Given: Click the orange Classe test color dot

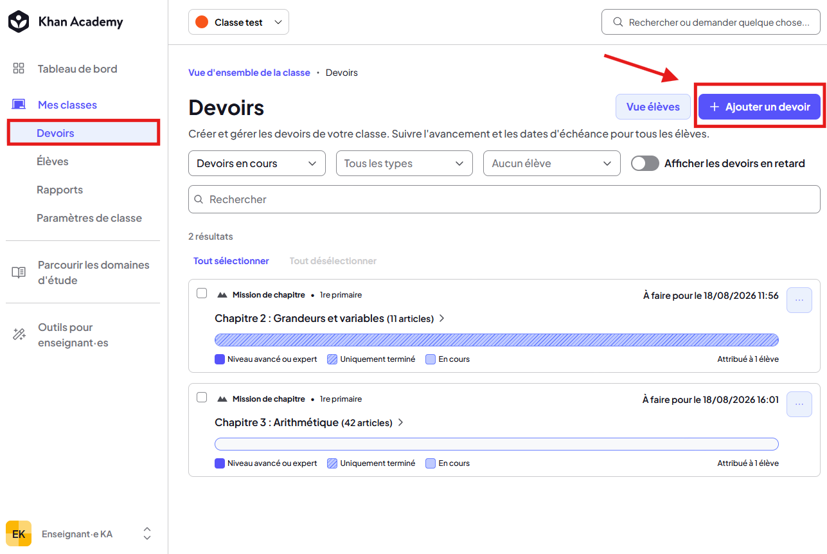Looking at the screenshot, I should tap(202, 22).
